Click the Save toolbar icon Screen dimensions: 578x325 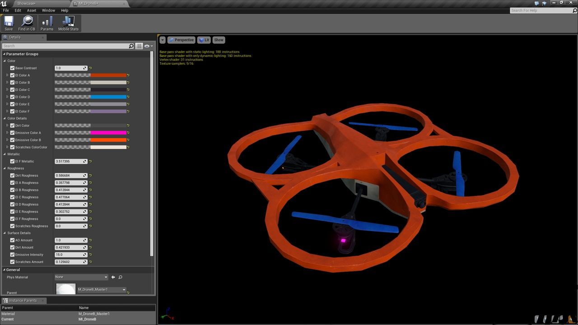9,23
